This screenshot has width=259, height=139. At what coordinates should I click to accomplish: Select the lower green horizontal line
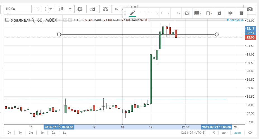pyautogui.click(x=116, y=99)
